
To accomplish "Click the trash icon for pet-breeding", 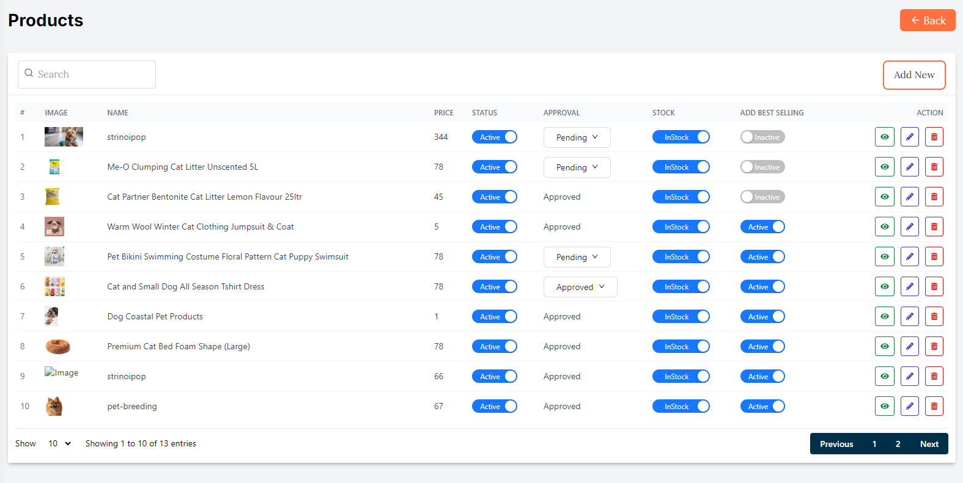I will click(x=934, y=406).
